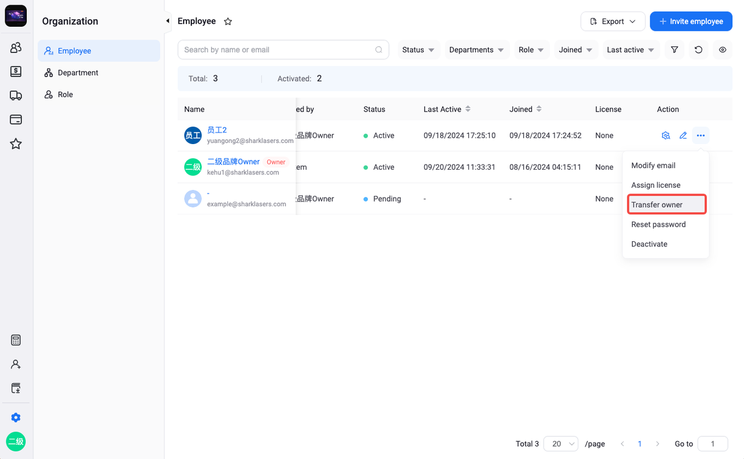Viewport: 744px width, 459px height.
Task: Select page 1 in pagination
Action: 640,444
